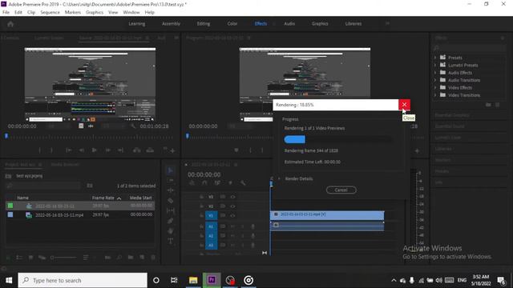This screenshot has height=288, width=513.
Task: Toggle V1 track targeting button
Action: coord(211,216)
